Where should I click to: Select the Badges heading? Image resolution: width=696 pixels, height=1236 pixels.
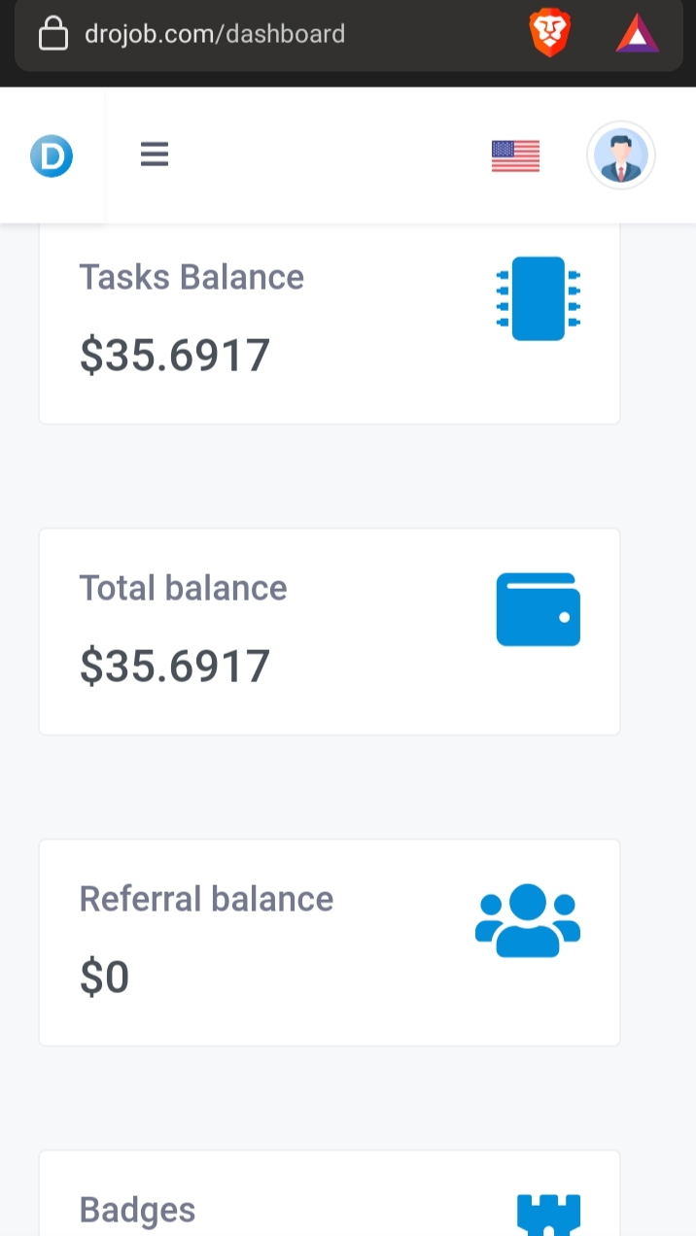pyautogui.click(x=137, y=1210)
